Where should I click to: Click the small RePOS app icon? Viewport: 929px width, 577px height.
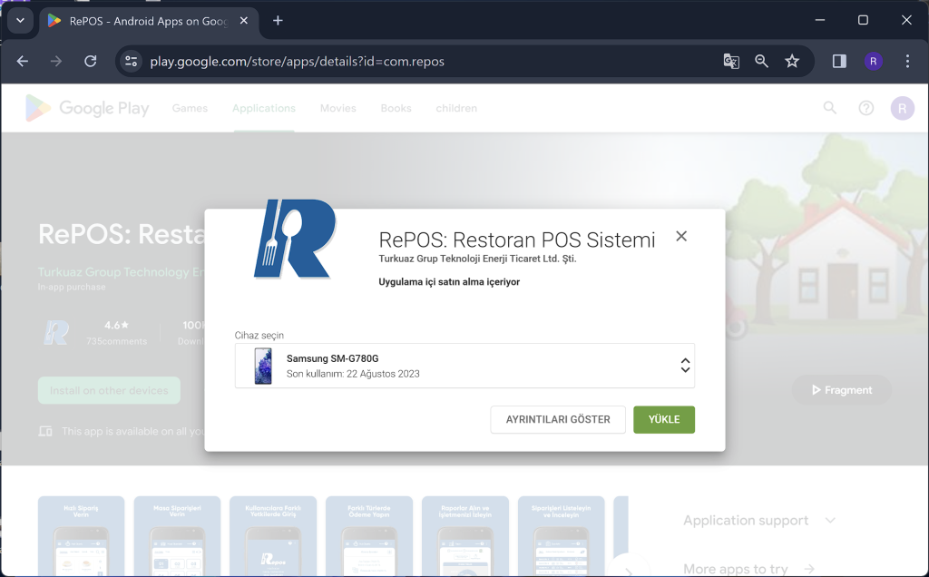point(56,332)
